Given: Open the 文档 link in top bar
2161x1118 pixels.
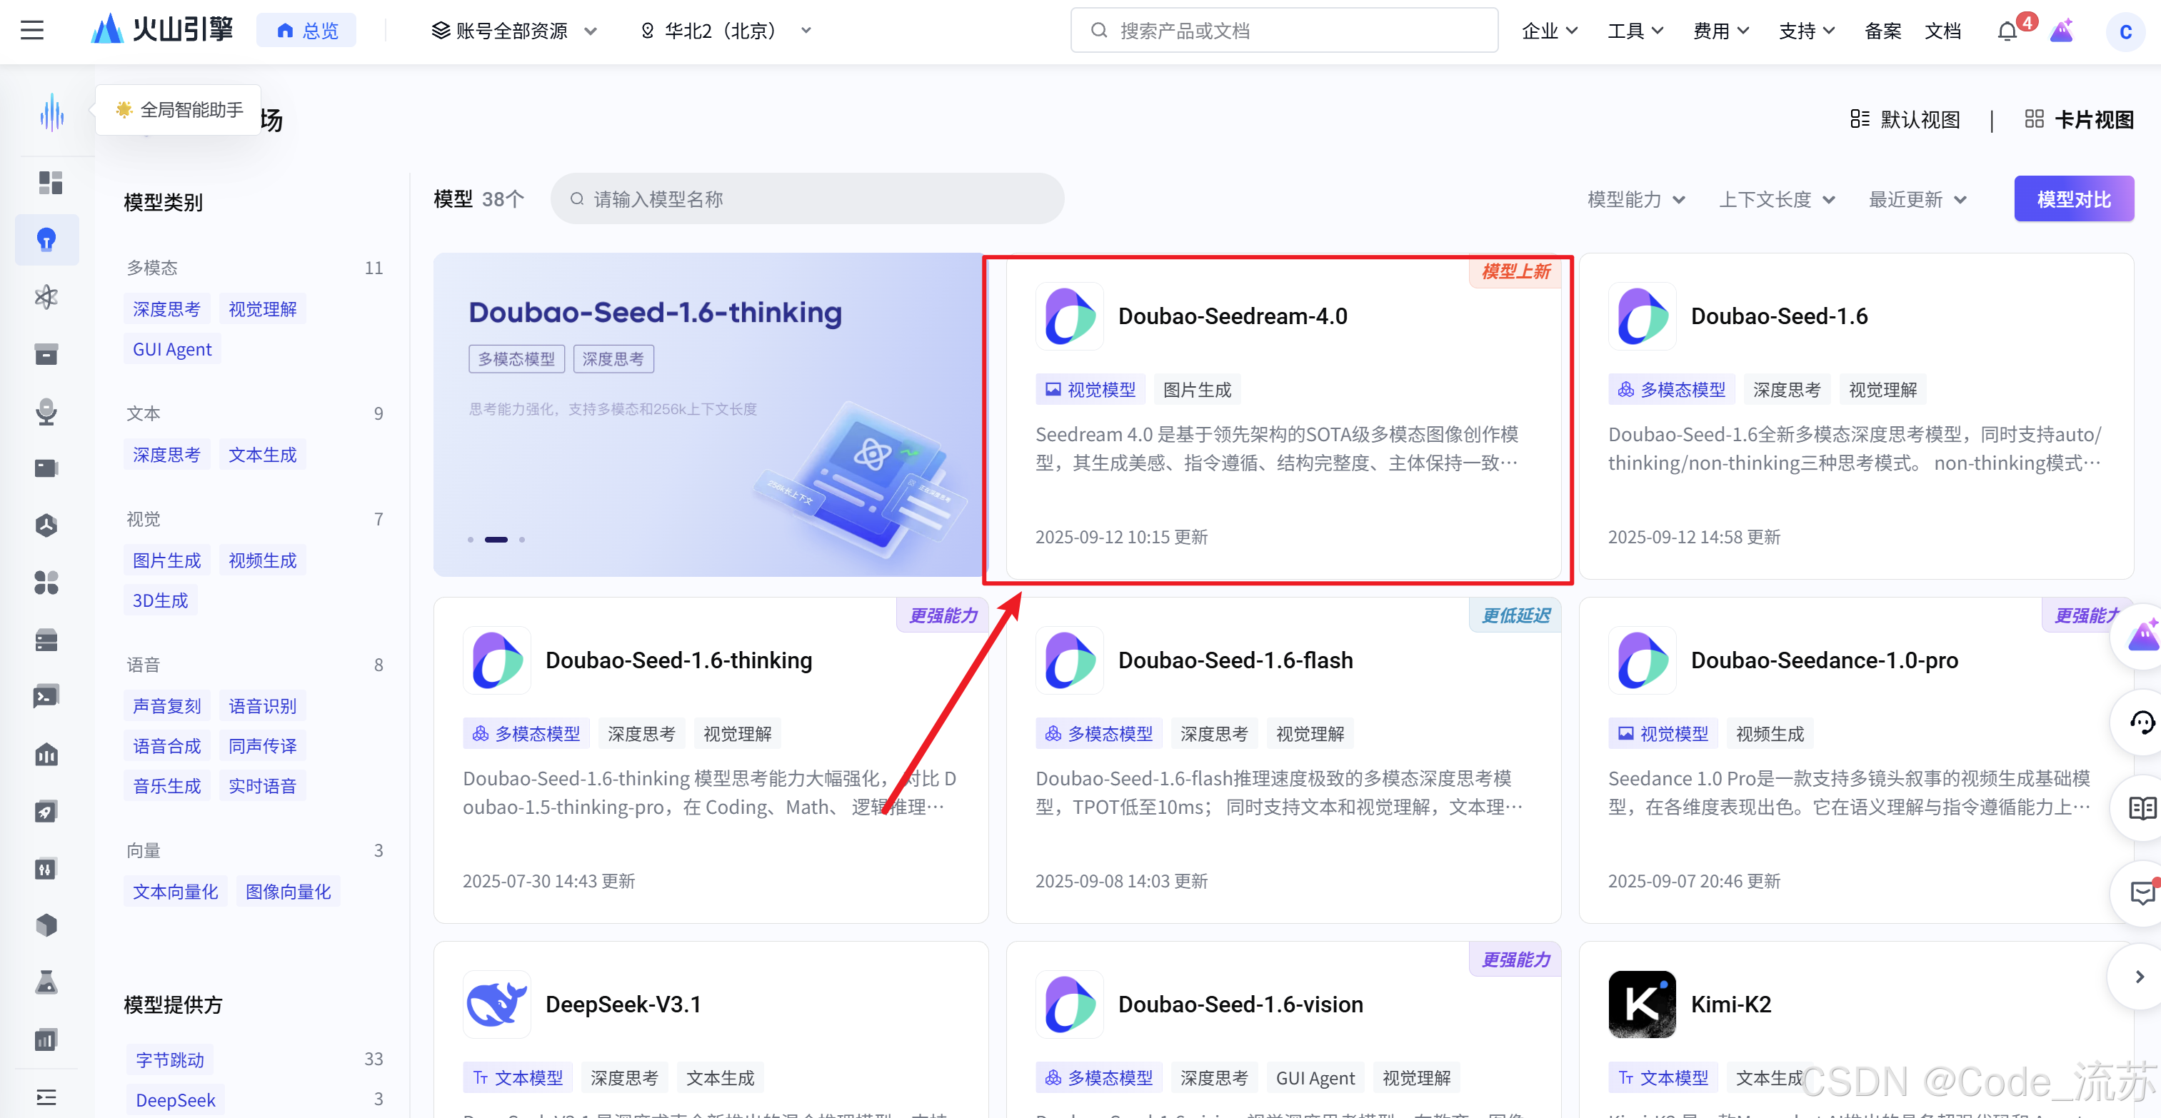Looking at the screenshot, I should pos(1944,30).
